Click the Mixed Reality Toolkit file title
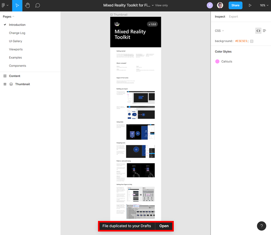 [127, 5]
